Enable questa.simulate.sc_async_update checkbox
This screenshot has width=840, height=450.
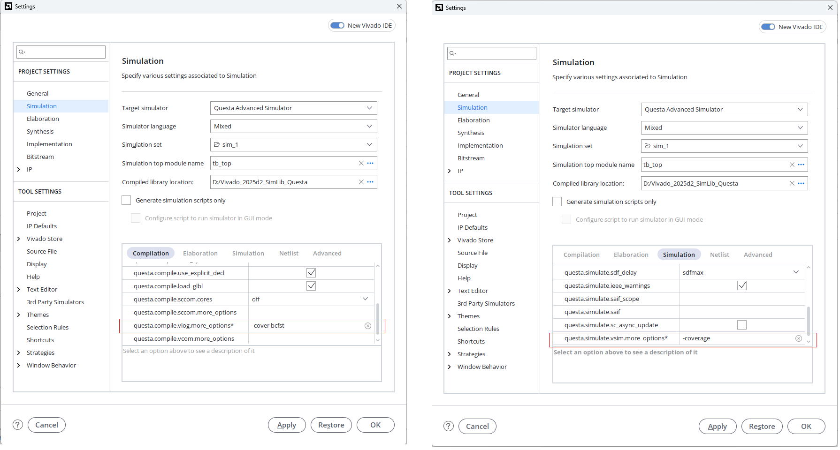(742, 325)
